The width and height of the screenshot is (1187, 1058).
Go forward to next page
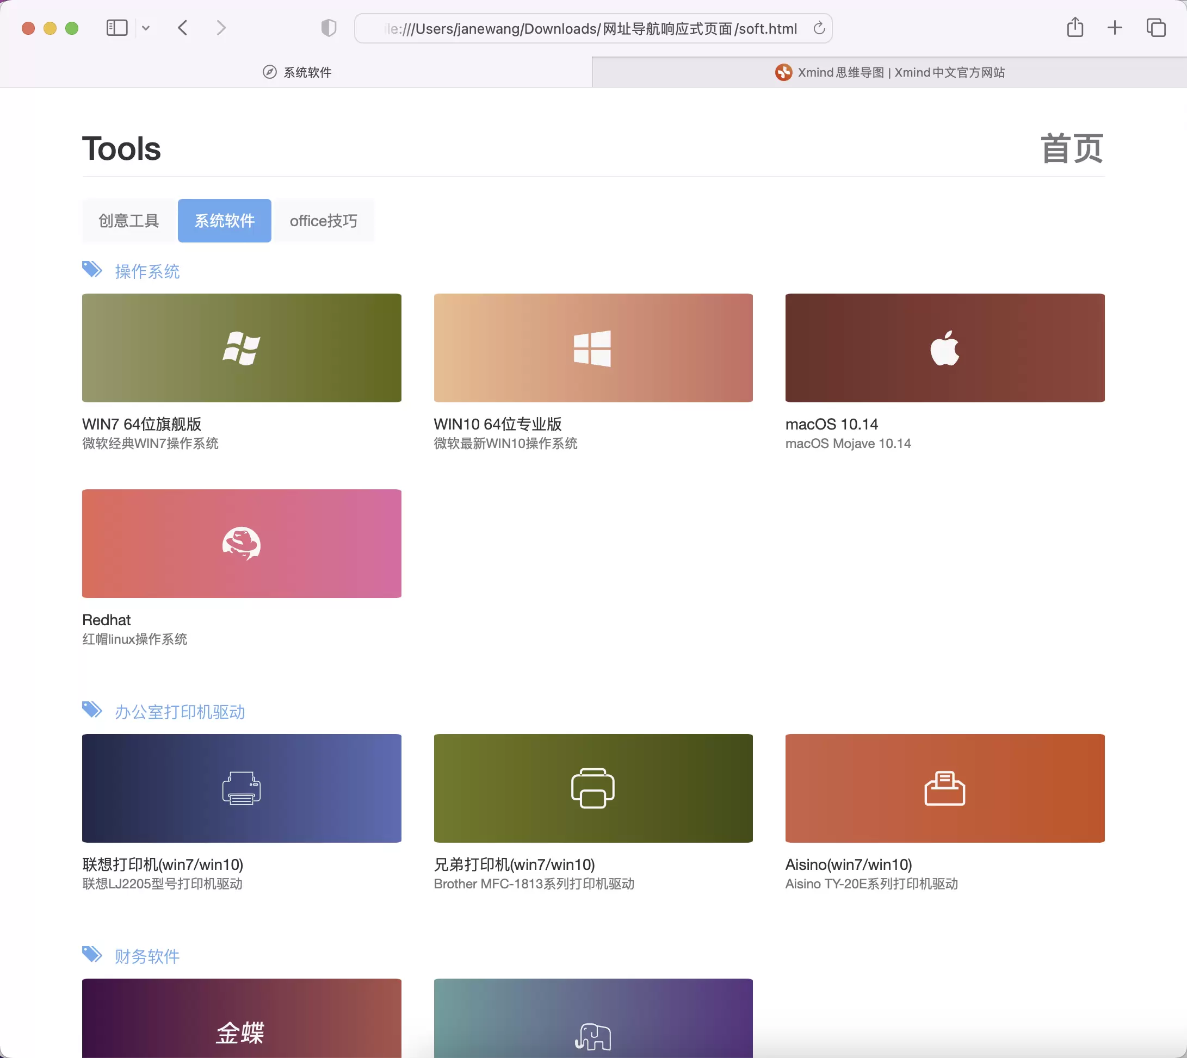pyautogui.click(x=221, y=28)
